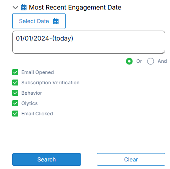Viewport: 170px width, 169px height.
Task: Click the Subscription Verification label
Action: 50,83
